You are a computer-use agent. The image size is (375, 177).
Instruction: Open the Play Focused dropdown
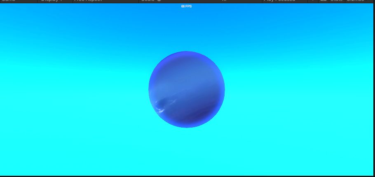point(285,1)
